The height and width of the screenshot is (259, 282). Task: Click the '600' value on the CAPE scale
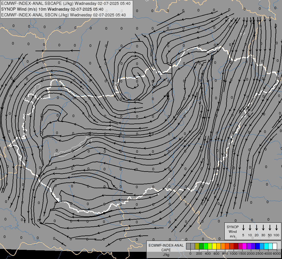[x=216, y=254]
